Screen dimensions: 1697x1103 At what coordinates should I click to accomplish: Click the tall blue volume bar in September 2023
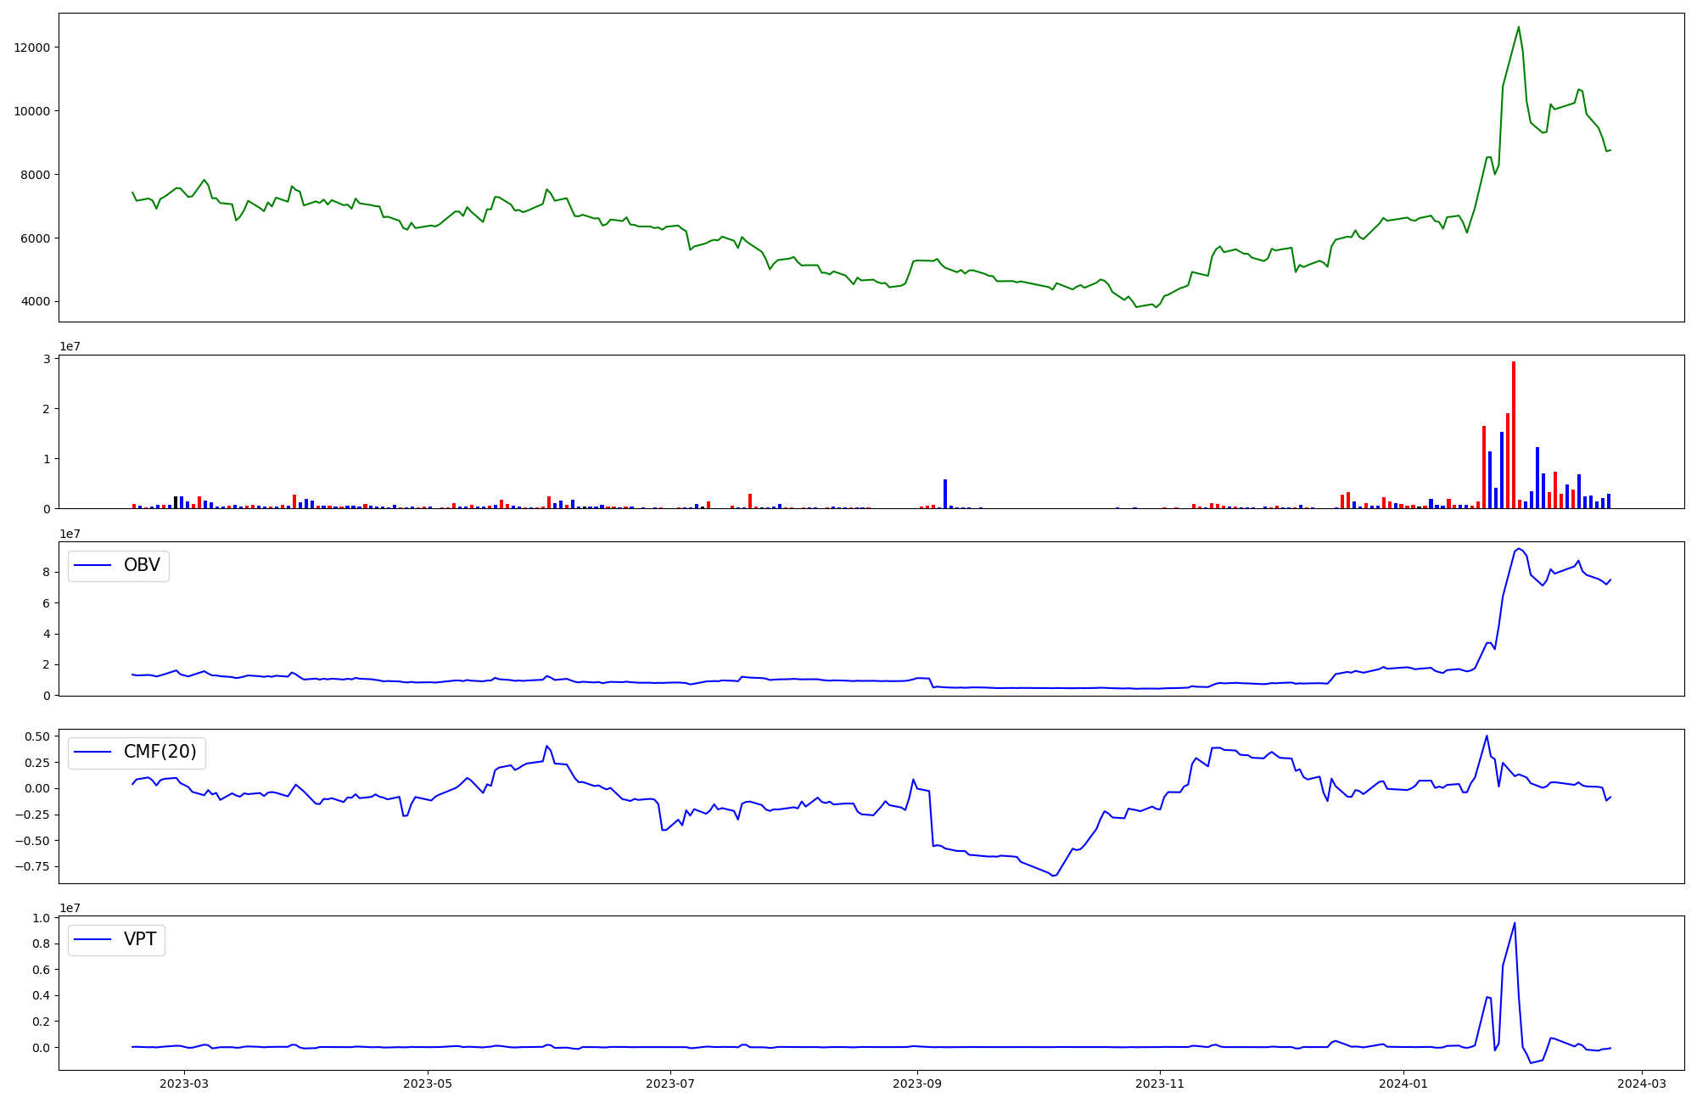pos(944,493)
